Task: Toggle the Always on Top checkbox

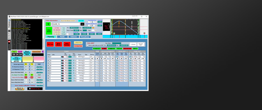Action: click(30, 89)
